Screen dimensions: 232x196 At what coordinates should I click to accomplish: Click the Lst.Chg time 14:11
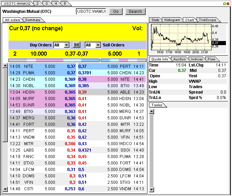pyautogui.click(x=221, y=65)
